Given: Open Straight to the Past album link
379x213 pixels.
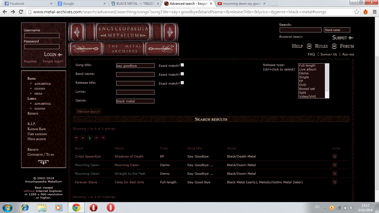Looking at the screenshot, I should pos(130,174).
